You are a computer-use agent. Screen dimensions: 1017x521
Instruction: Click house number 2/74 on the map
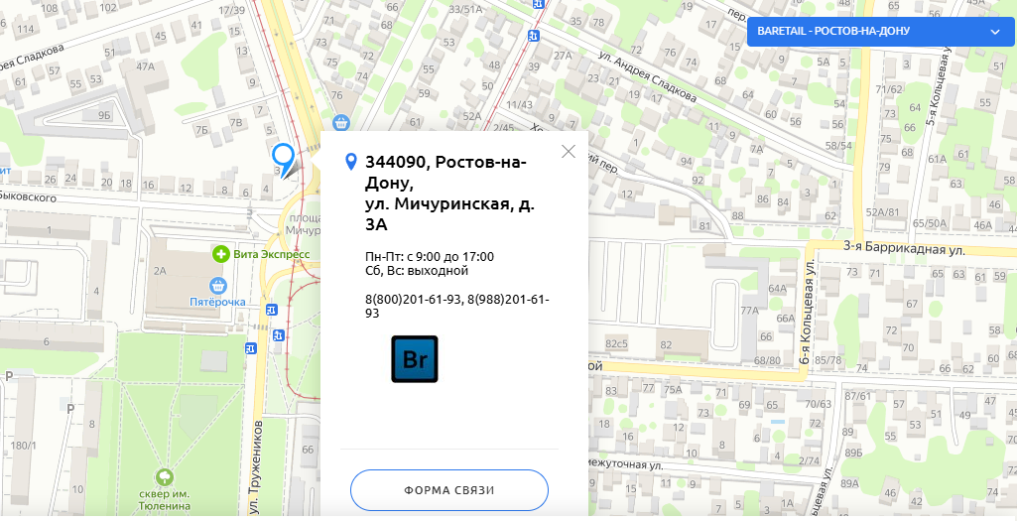click(x=810, y=460)
